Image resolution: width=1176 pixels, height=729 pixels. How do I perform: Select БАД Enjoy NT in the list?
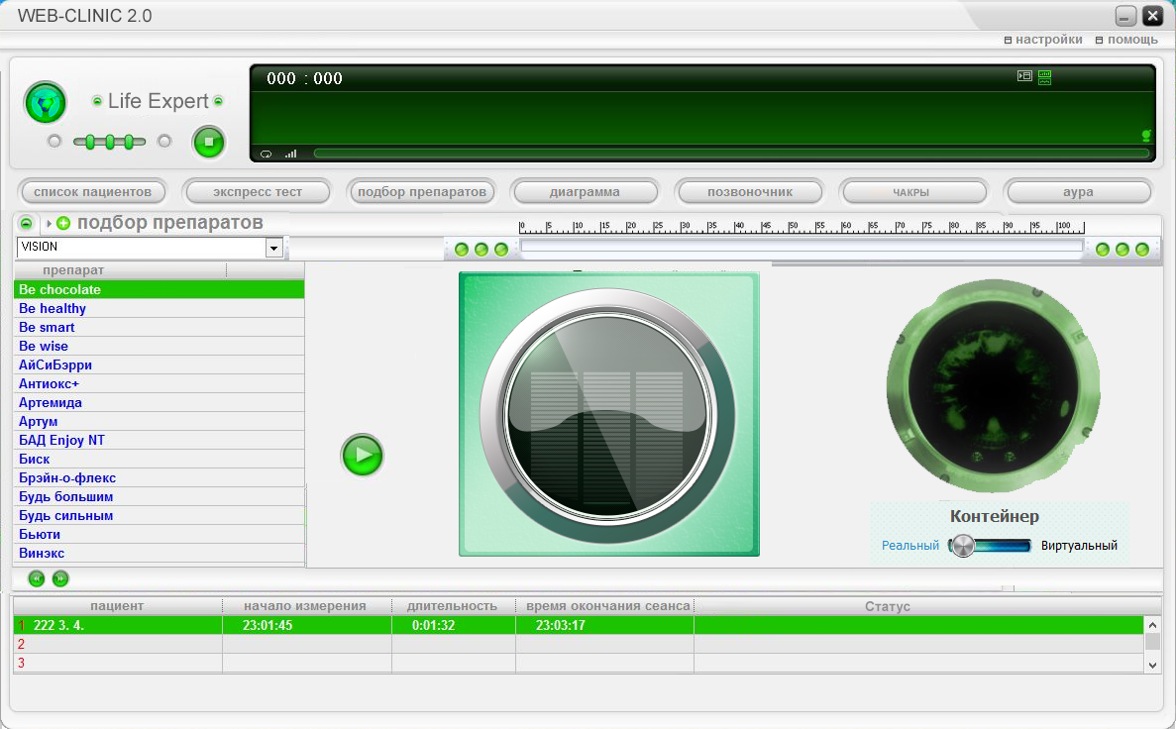[159, 440]
